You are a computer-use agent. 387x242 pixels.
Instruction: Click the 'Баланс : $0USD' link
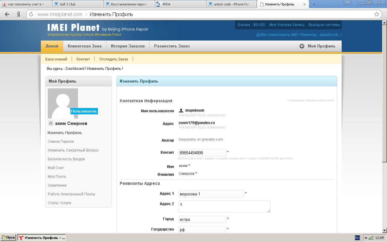[252, 25]
